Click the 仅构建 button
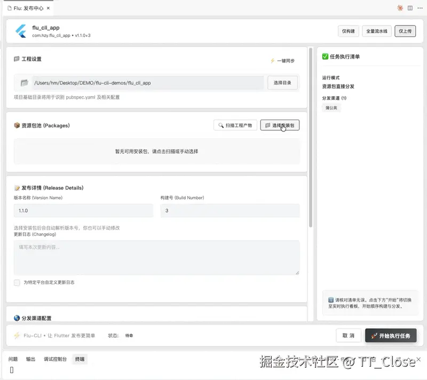Screen dimensions: 427x380 tap(349, 31)
